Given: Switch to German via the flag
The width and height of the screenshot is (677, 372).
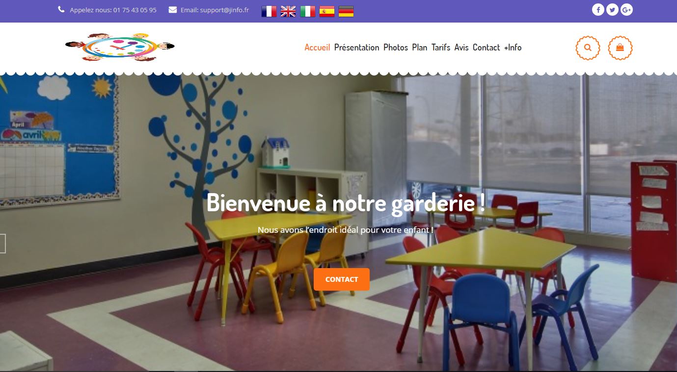Looking at the screenshot, I should point(346,11).
